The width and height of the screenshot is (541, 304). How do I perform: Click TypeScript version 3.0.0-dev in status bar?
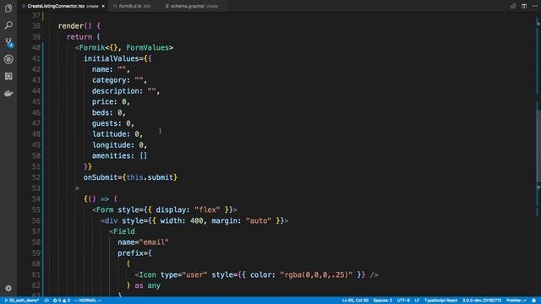[482, 301]
